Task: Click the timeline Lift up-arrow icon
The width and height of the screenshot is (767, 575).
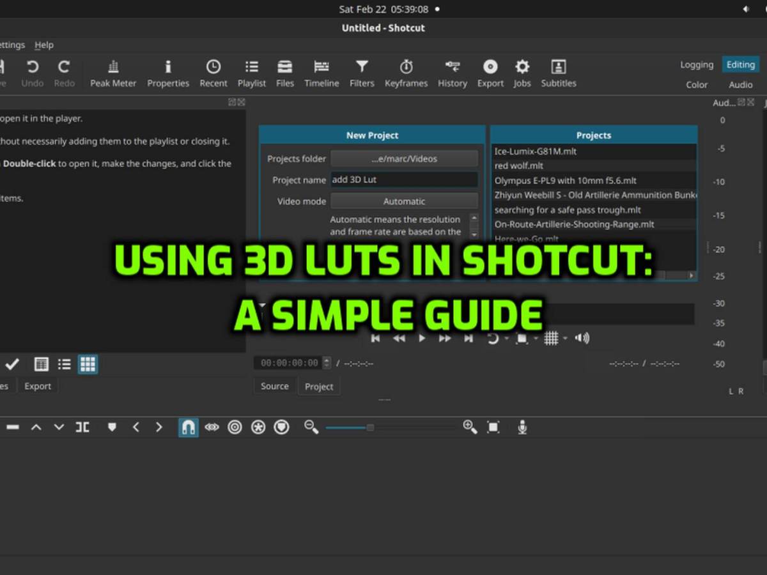Action: pyautogui.click(x=36, y=427)
